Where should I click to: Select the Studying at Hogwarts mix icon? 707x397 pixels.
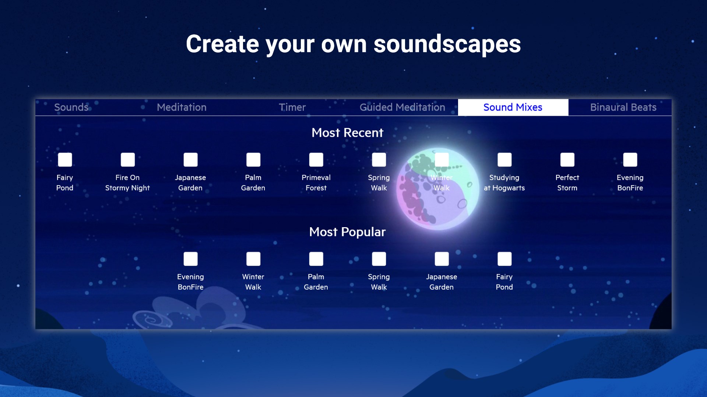504,160
